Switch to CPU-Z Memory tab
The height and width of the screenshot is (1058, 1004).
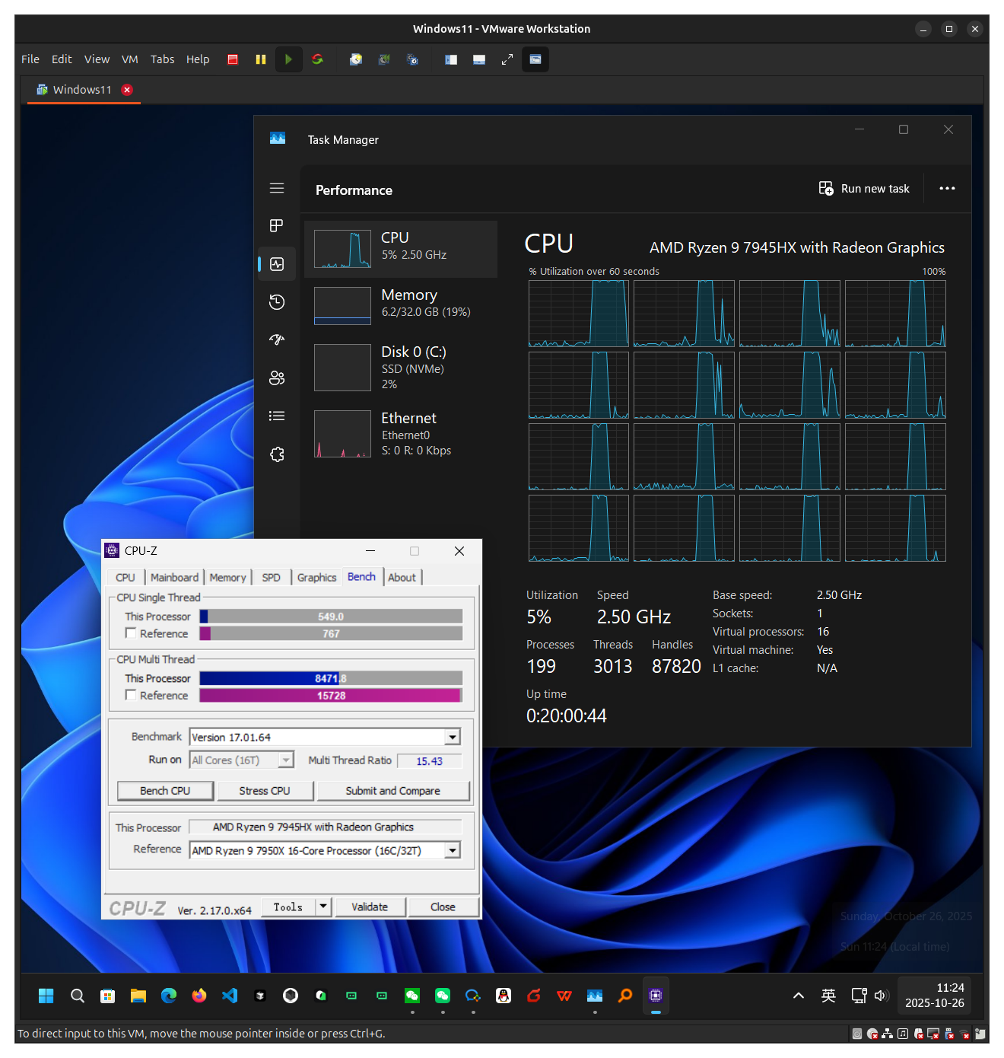coord(227,578)
